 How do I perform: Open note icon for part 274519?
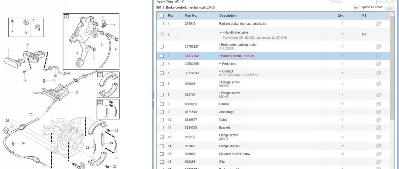[x=378, y=24]
